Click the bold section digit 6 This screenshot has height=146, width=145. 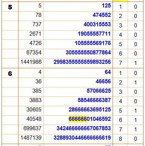[10, 74]
